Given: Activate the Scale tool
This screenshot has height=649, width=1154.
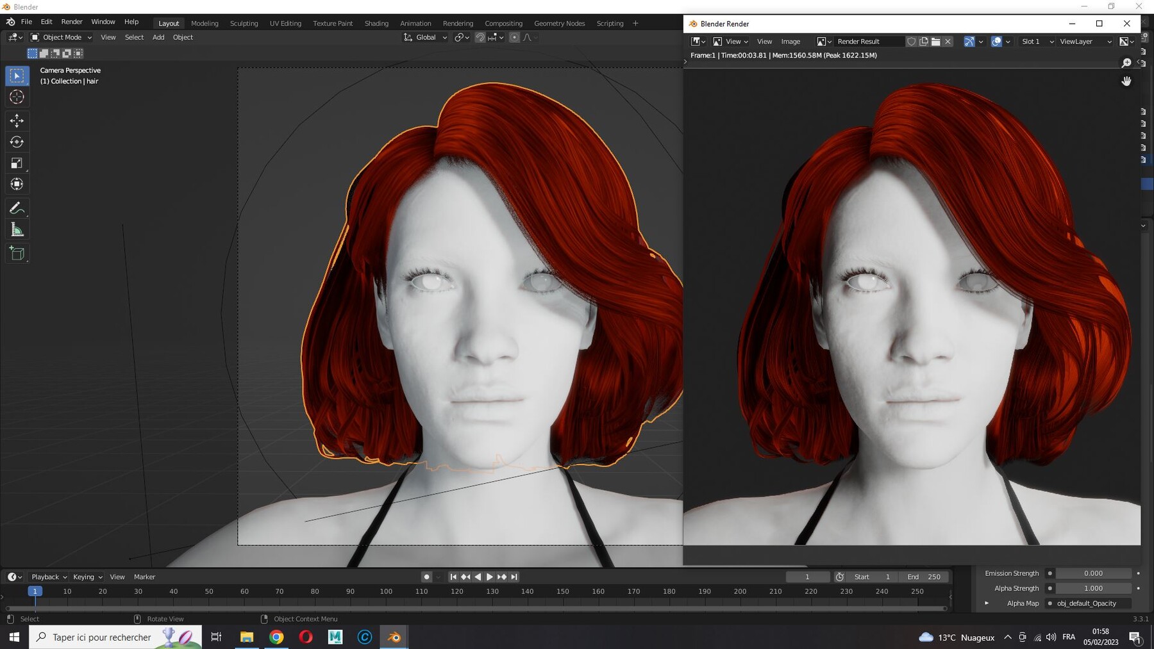Looking at the screenshot, I should tap(17, 163).
